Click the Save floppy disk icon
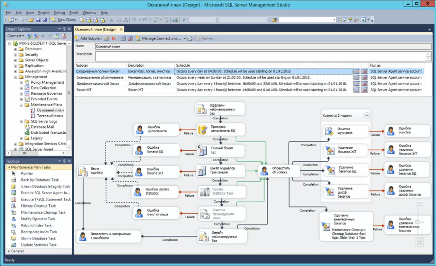 pos(38,20)
